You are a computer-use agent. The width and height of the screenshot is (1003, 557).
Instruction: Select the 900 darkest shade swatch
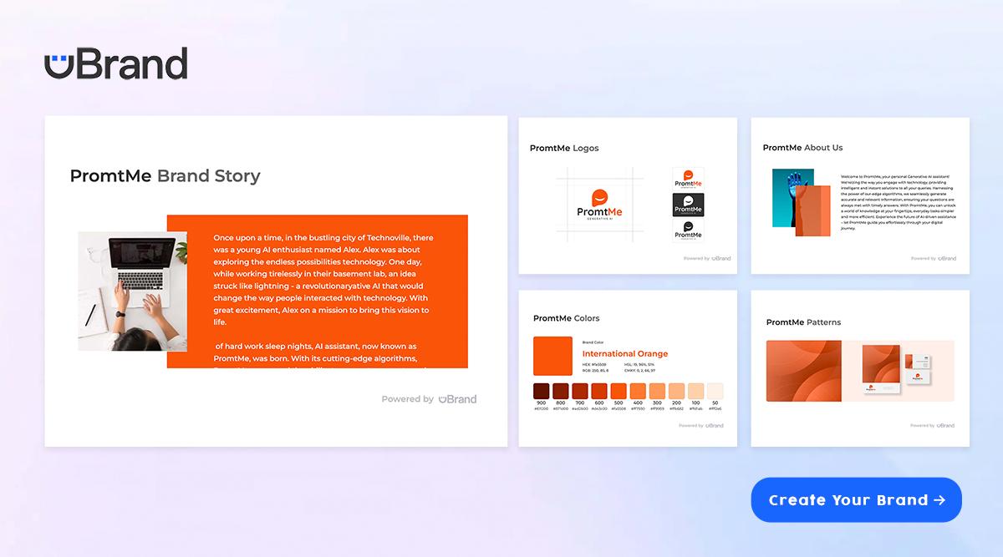tap(542, 391)
